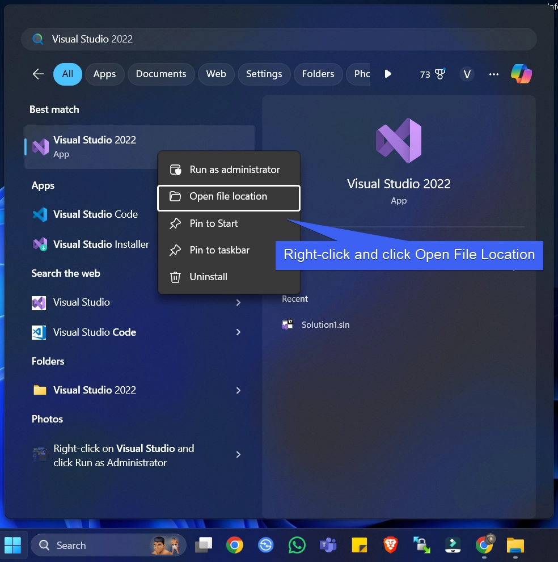Image resolution: width=558 pixels, height=562 pixels.
Task: Click the Visual Studio Code app icon
Action: [40, 214]
